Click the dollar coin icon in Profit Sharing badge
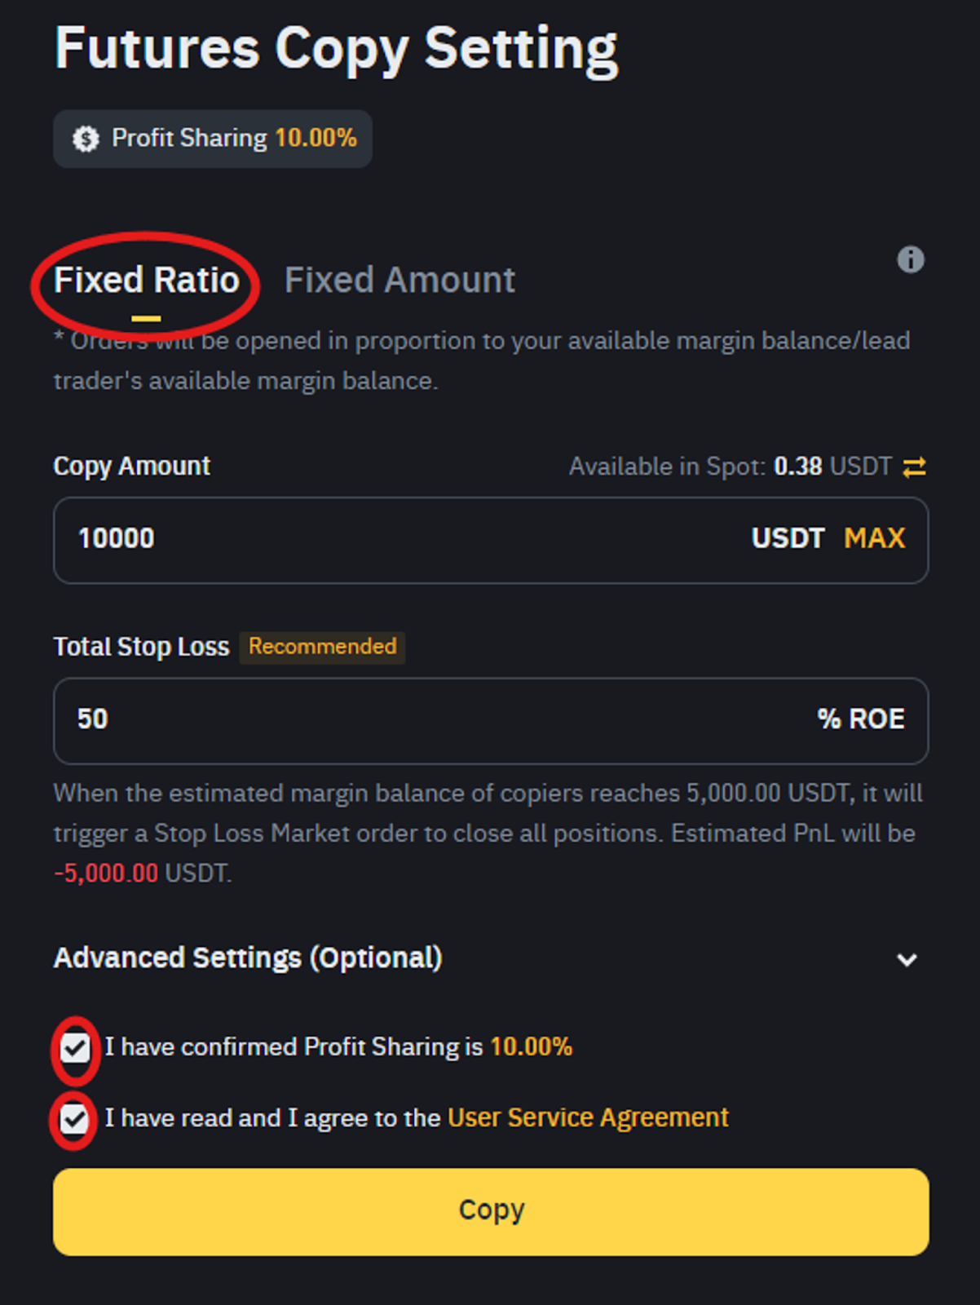The width and height of the screenshot is (980, 1305). click(86, 139)
